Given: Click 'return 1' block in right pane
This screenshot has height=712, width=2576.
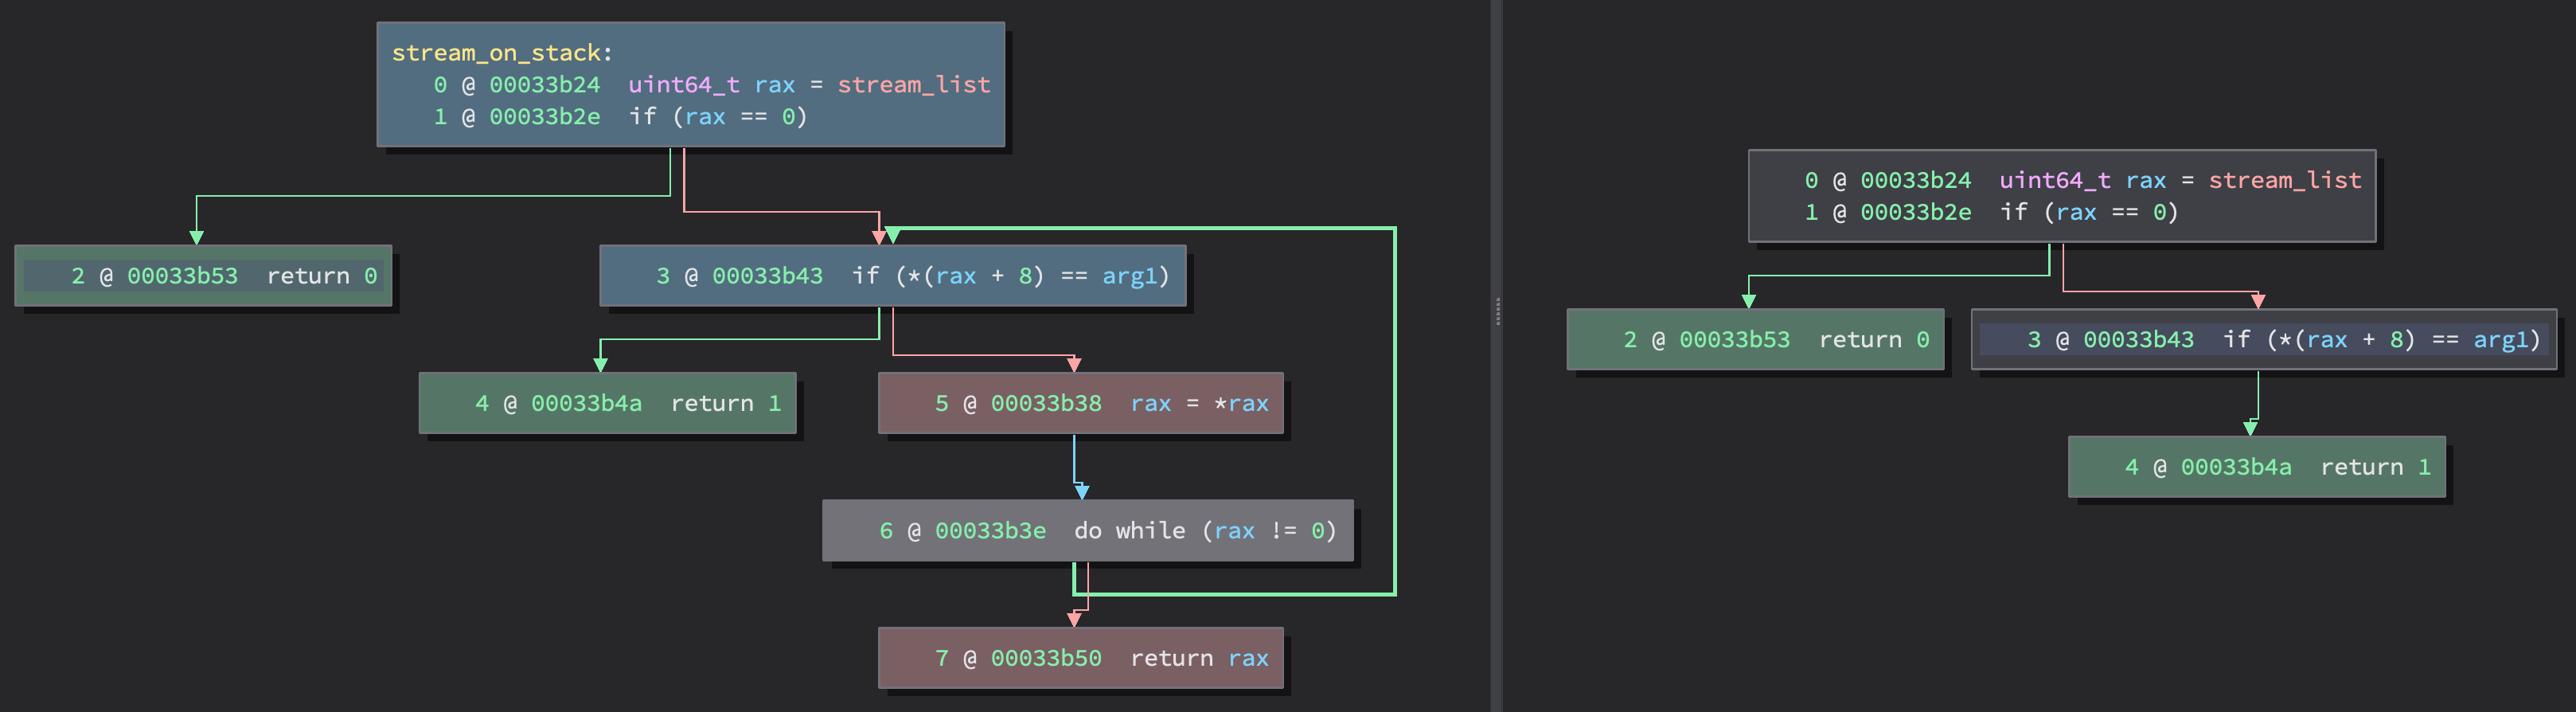Looking at the screenshot, I should coord(2256,468).
